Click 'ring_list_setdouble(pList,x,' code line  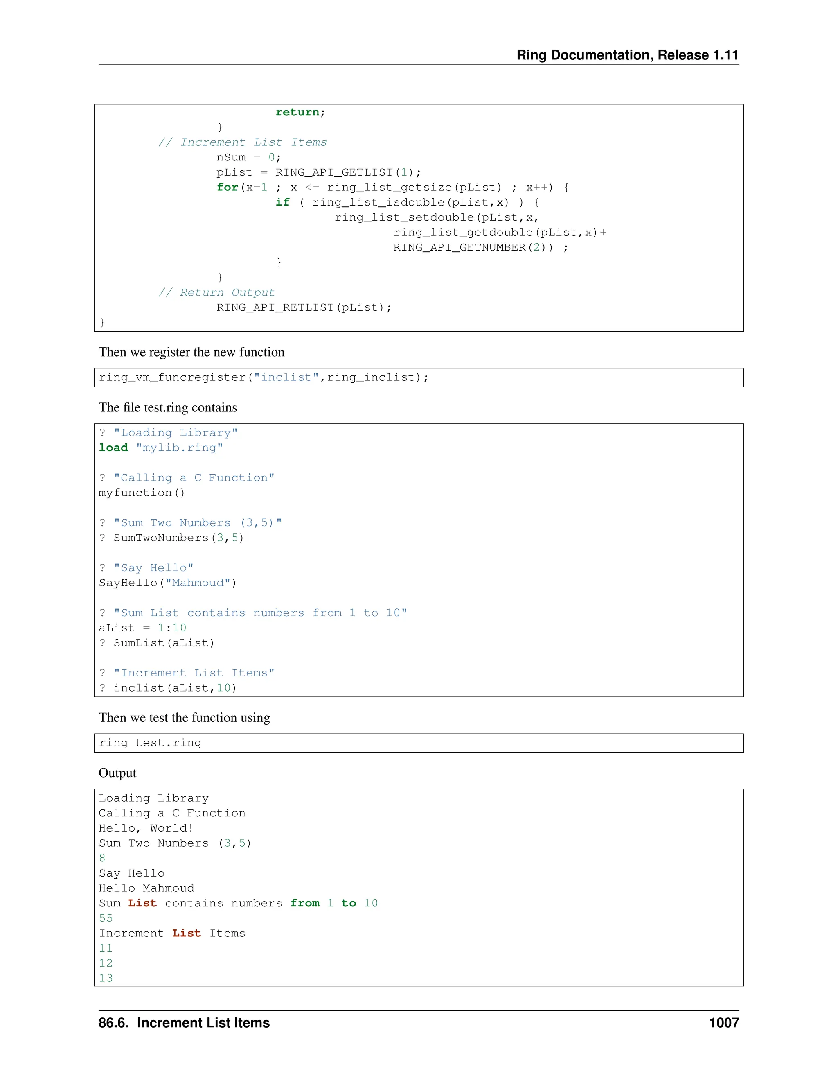coord(436,217)
